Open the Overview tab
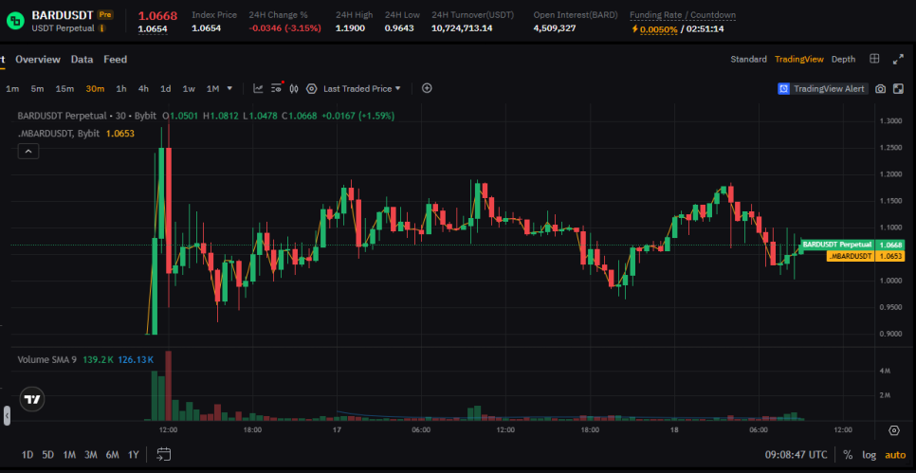Viewport: 916px width, 473px height. click(x=37, y=59)
